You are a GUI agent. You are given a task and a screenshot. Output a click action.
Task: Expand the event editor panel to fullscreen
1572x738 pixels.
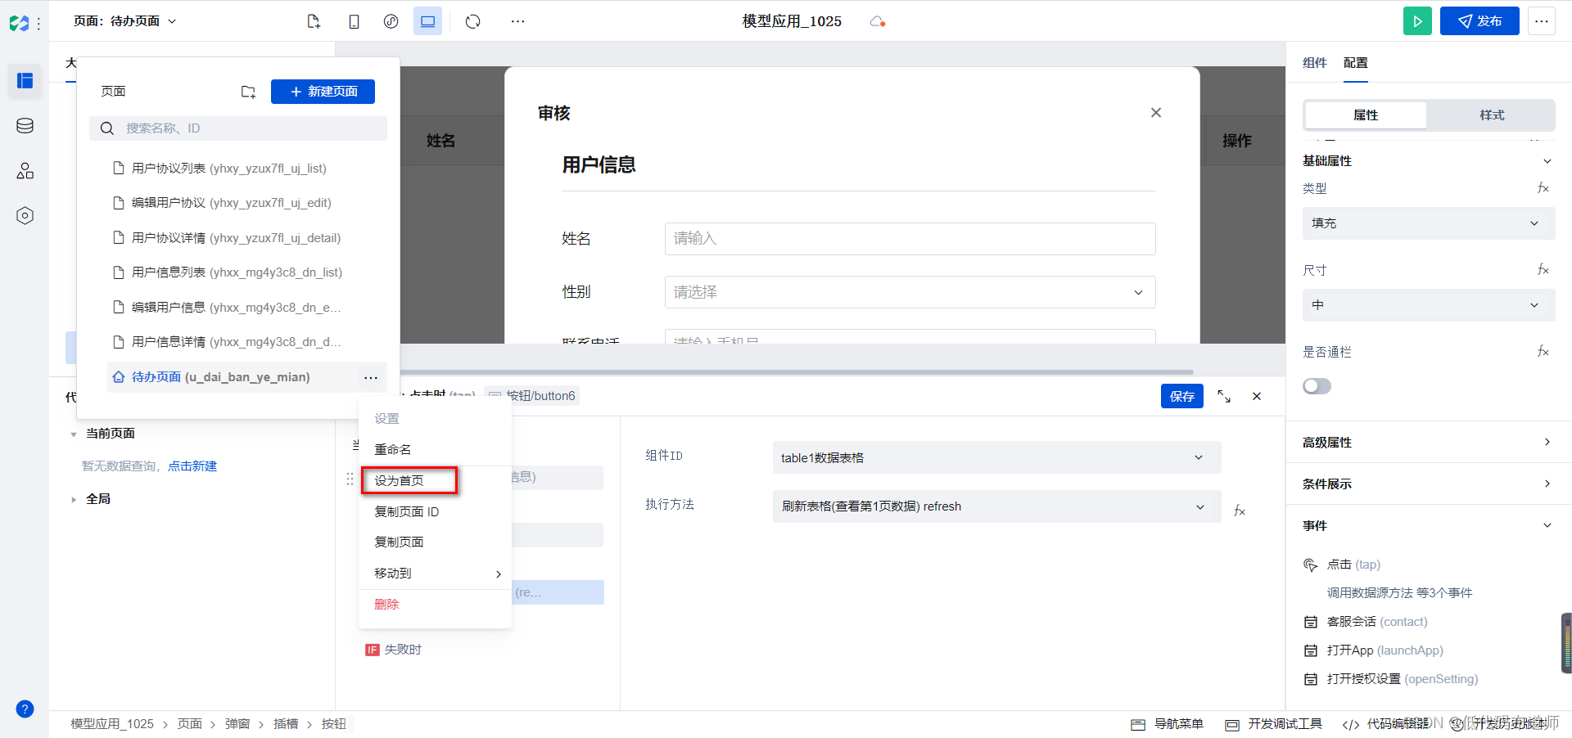(1224, 396)
